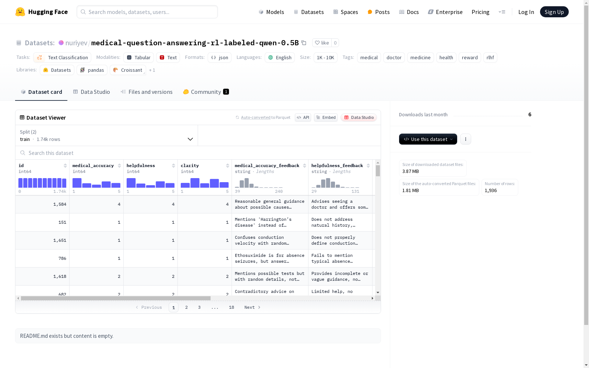Viewport: 589px width, 368px height.
Task: Switch to the Data Studio tab
Action: [x=92, y=92]
